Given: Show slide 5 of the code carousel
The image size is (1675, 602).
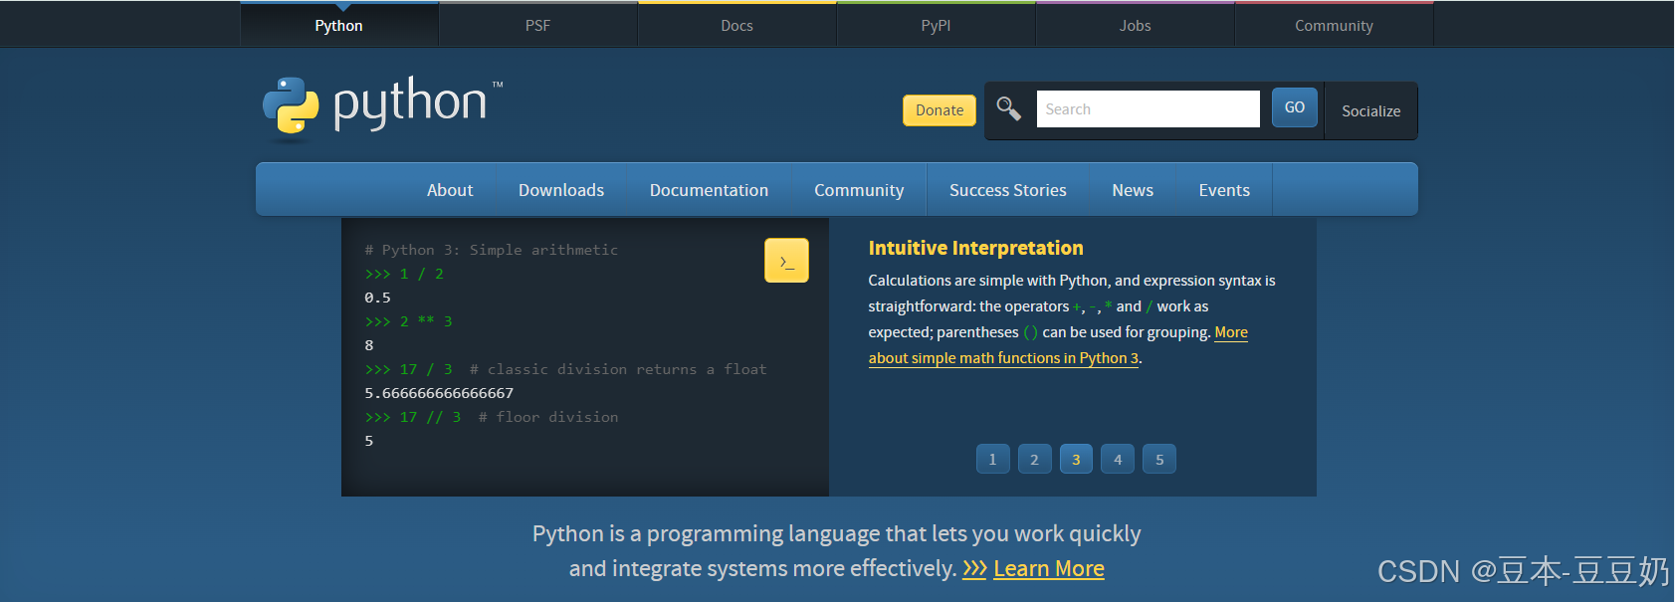Looking at the screenshot, I should (1159, 459).
